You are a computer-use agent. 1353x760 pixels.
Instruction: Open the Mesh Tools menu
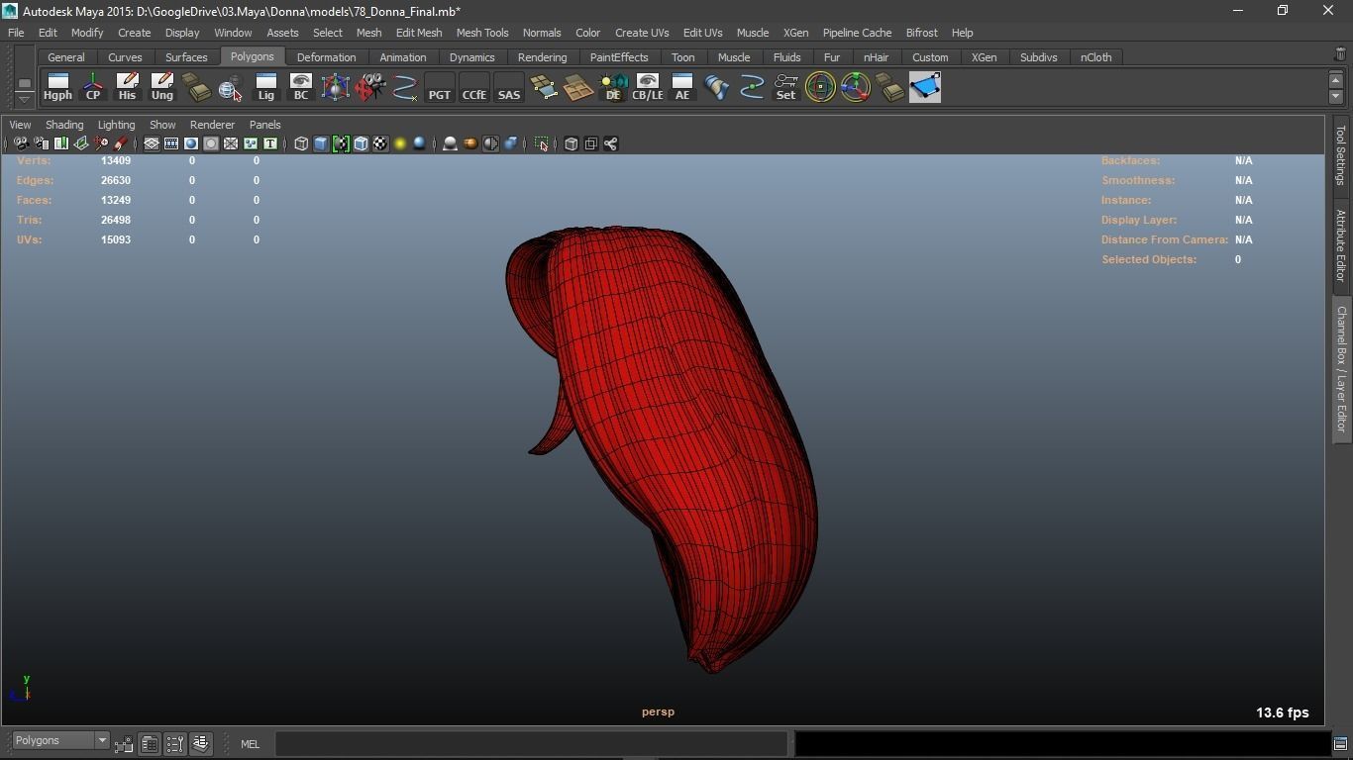(481, 33)
